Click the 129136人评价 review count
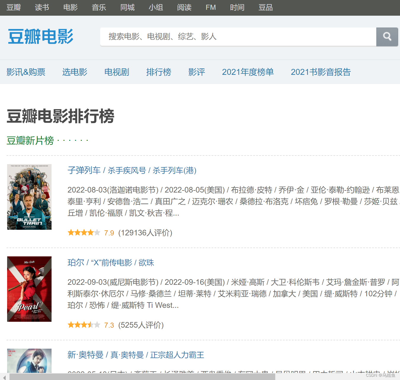Screen dimensions: 400x380 tap(145, 233)
